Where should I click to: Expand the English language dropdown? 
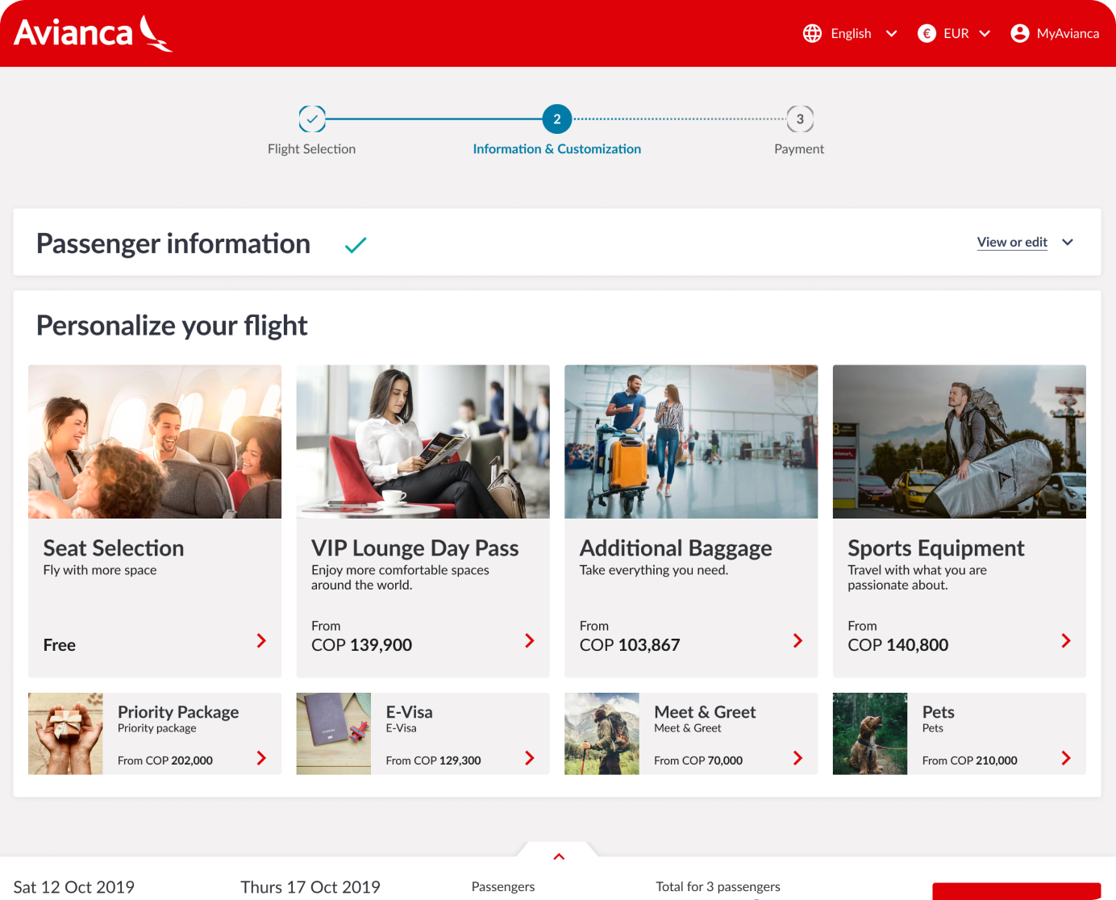pos(891,34)
